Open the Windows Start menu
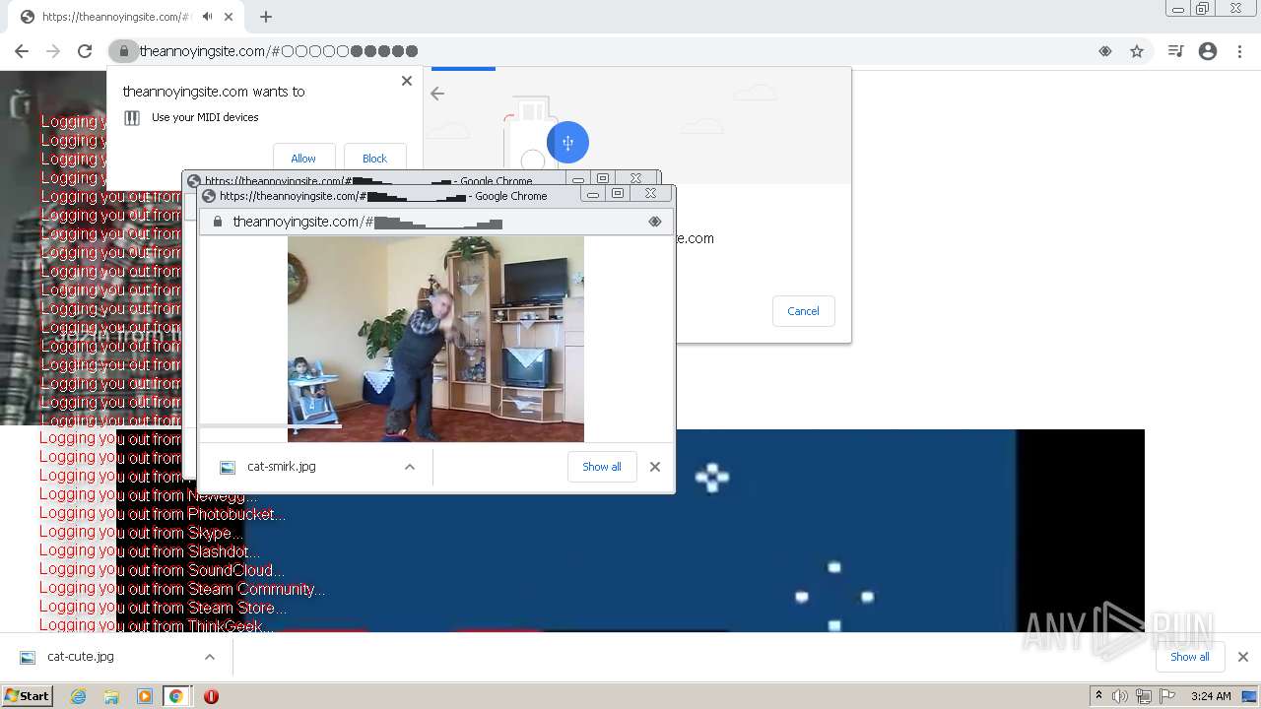The height and width of the screenshot is (709, 1261). [x=27, y=696]
